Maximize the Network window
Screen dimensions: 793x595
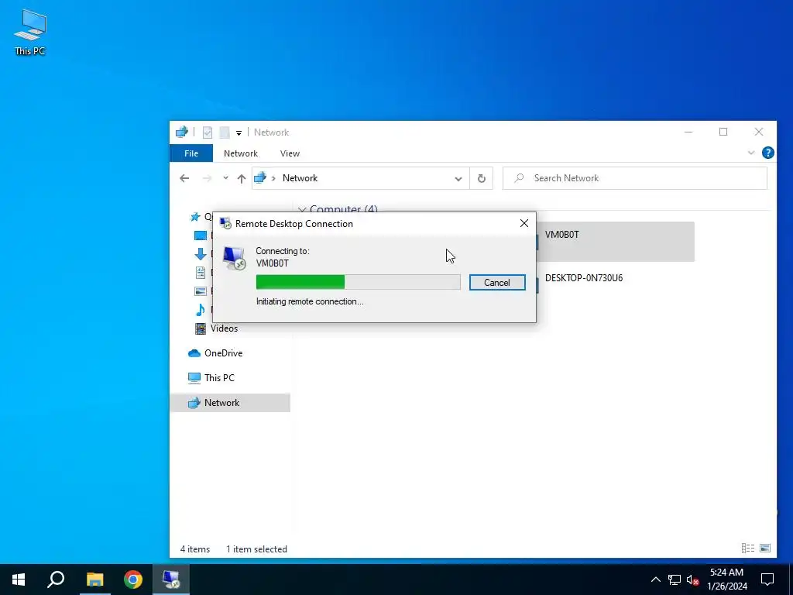point(723,132)
